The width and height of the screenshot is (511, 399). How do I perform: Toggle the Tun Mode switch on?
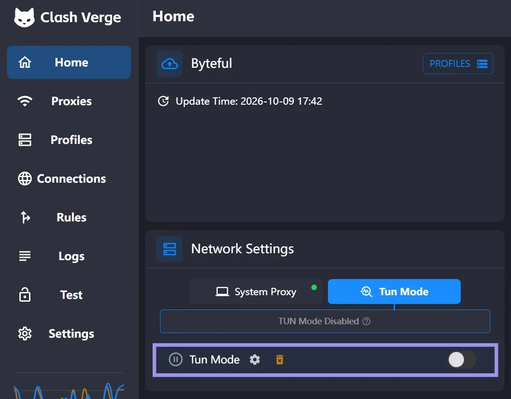(462, 359)
